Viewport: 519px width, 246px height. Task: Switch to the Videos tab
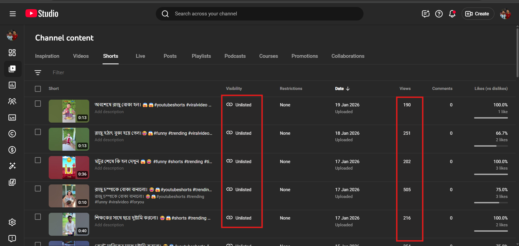(x=81, y=56)
